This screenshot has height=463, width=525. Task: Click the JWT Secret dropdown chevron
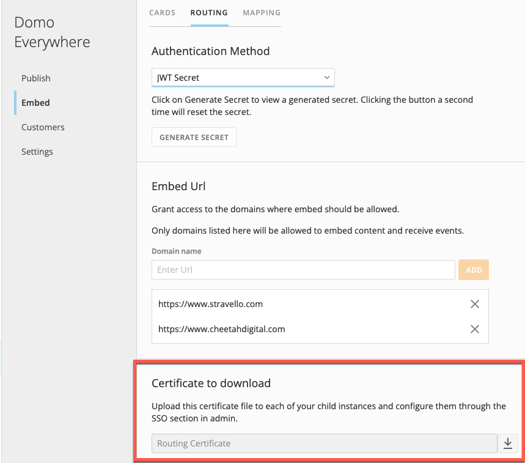(326, 78)
